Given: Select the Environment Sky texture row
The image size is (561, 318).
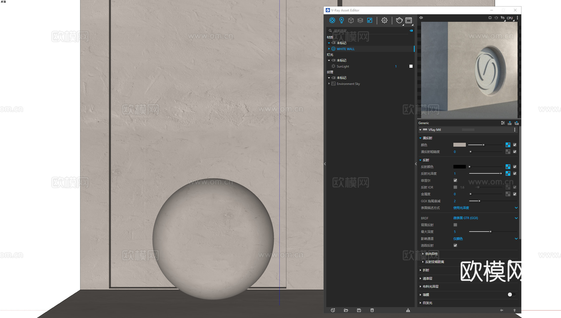Looking at the screenshot, I should point(370,84).
